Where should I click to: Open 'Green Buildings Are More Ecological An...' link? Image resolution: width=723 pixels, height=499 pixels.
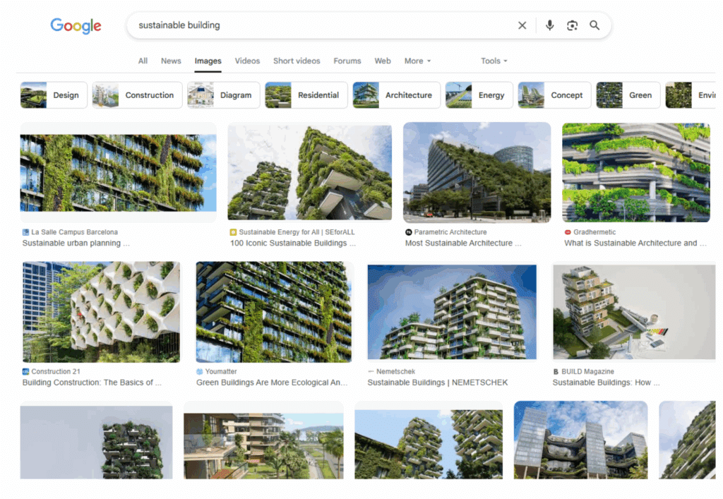click(272, 383)
